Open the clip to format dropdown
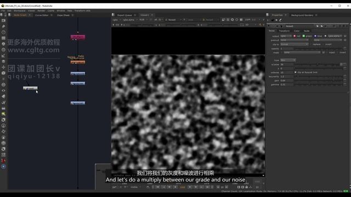Screen dimensions: 351x197 295,44
